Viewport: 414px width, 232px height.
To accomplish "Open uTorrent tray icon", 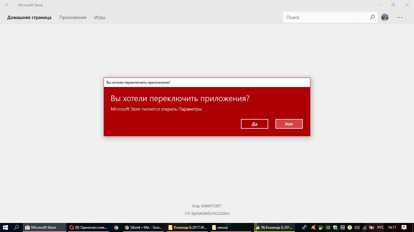I will [350, 227].
